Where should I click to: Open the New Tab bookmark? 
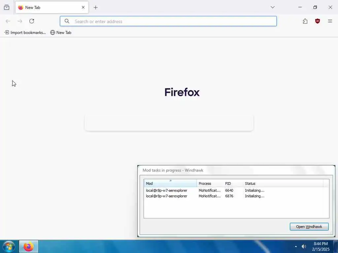[61, 33]
